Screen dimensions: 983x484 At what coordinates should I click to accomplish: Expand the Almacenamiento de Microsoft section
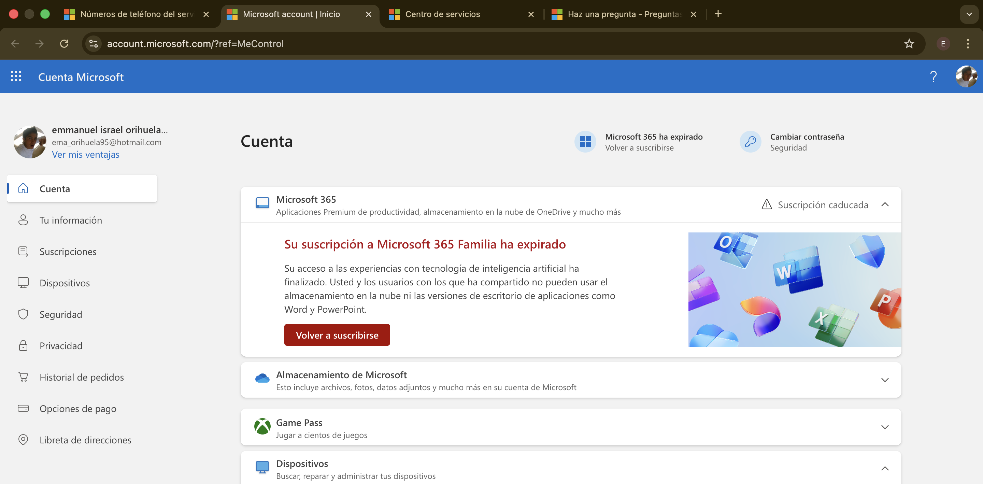tap(885, 380)
